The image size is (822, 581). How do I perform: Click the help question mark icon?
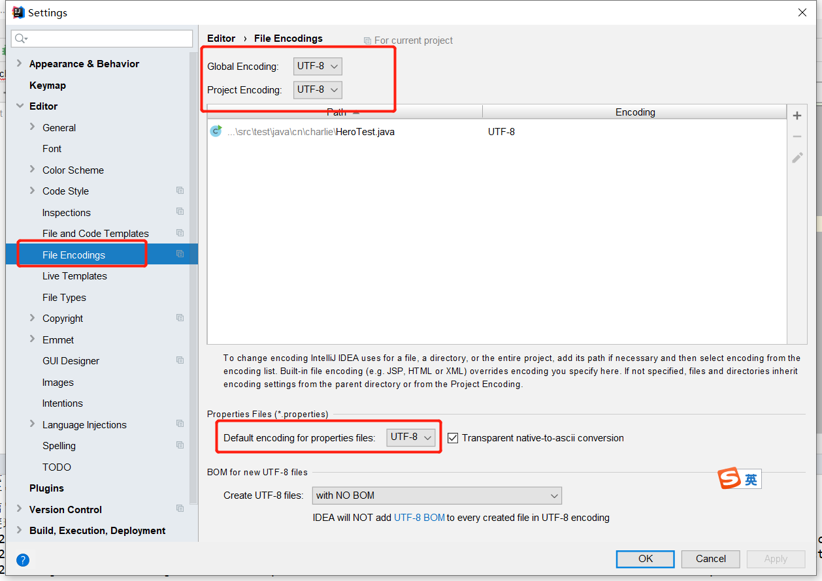(23, 560)
